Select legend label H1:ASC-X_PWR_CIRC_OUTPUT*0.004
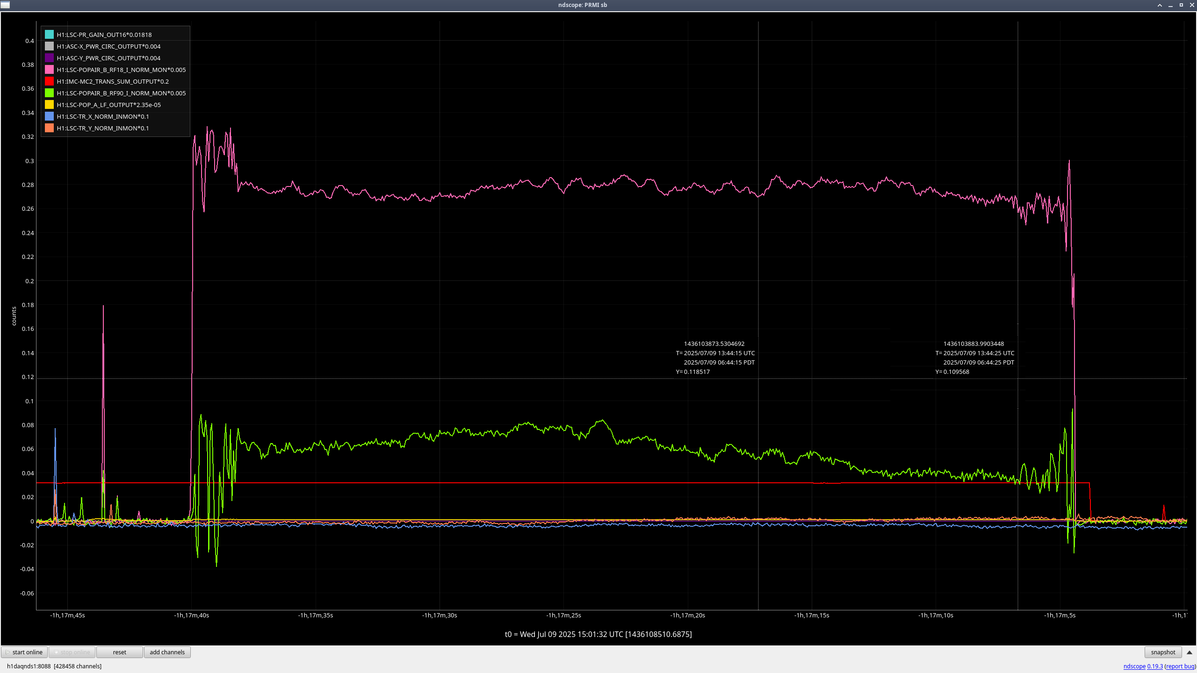The width and height of the screenshot is (1197, 673). pos(108,46)
